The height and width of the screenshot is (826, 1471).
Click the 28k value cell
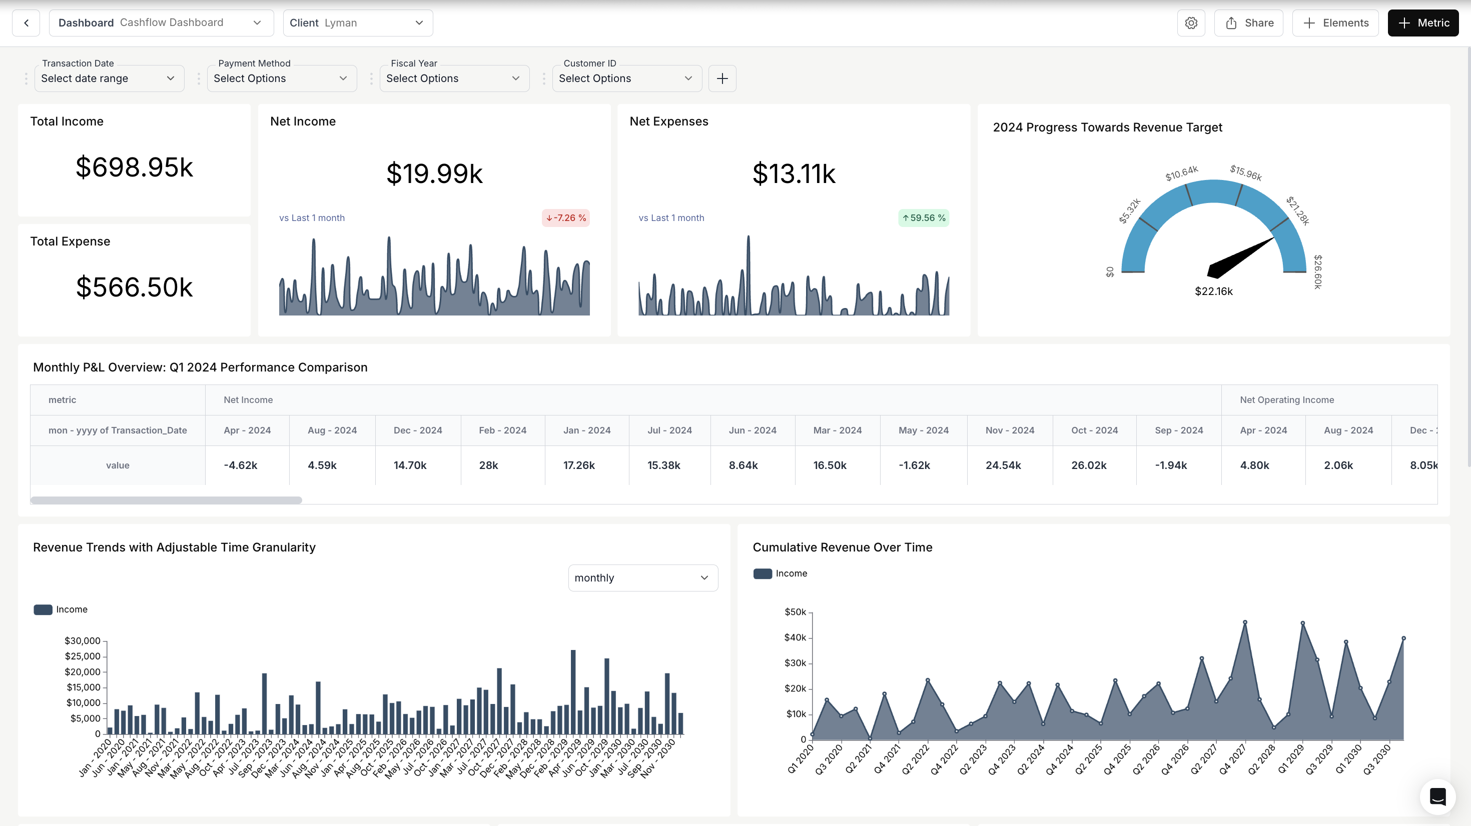point(502,465)
